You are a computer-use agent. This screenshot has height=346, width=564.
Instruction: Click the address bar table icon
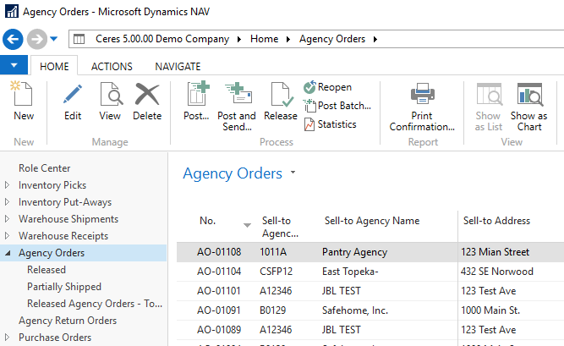79,39
